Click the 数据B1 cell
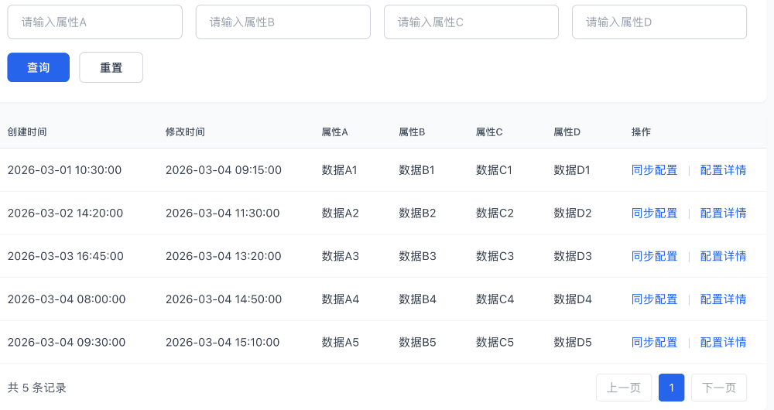 point(416,169)
